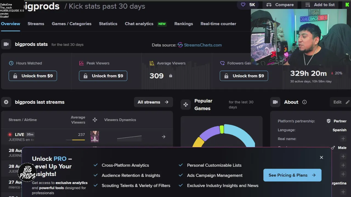Click the Cross-Platform Analytics check mark
The width and height of the screenshot is (351, 197).
click(96, 165)
